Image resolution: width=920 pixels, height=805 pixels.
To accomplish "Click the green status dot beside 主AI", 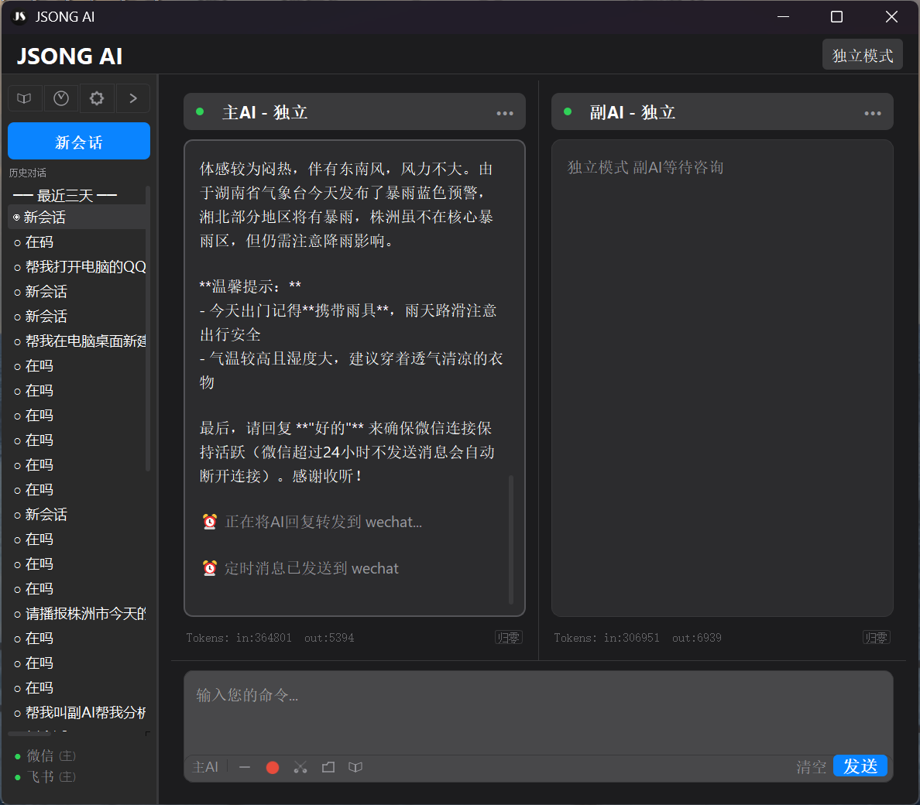I will (200, 111).
